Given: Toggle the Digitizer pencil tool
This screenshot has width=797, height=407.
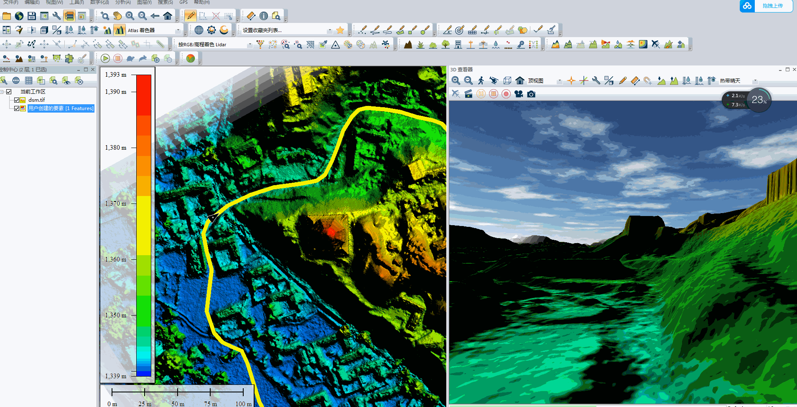Looking at the screenshot, I should tap(191, 16).
